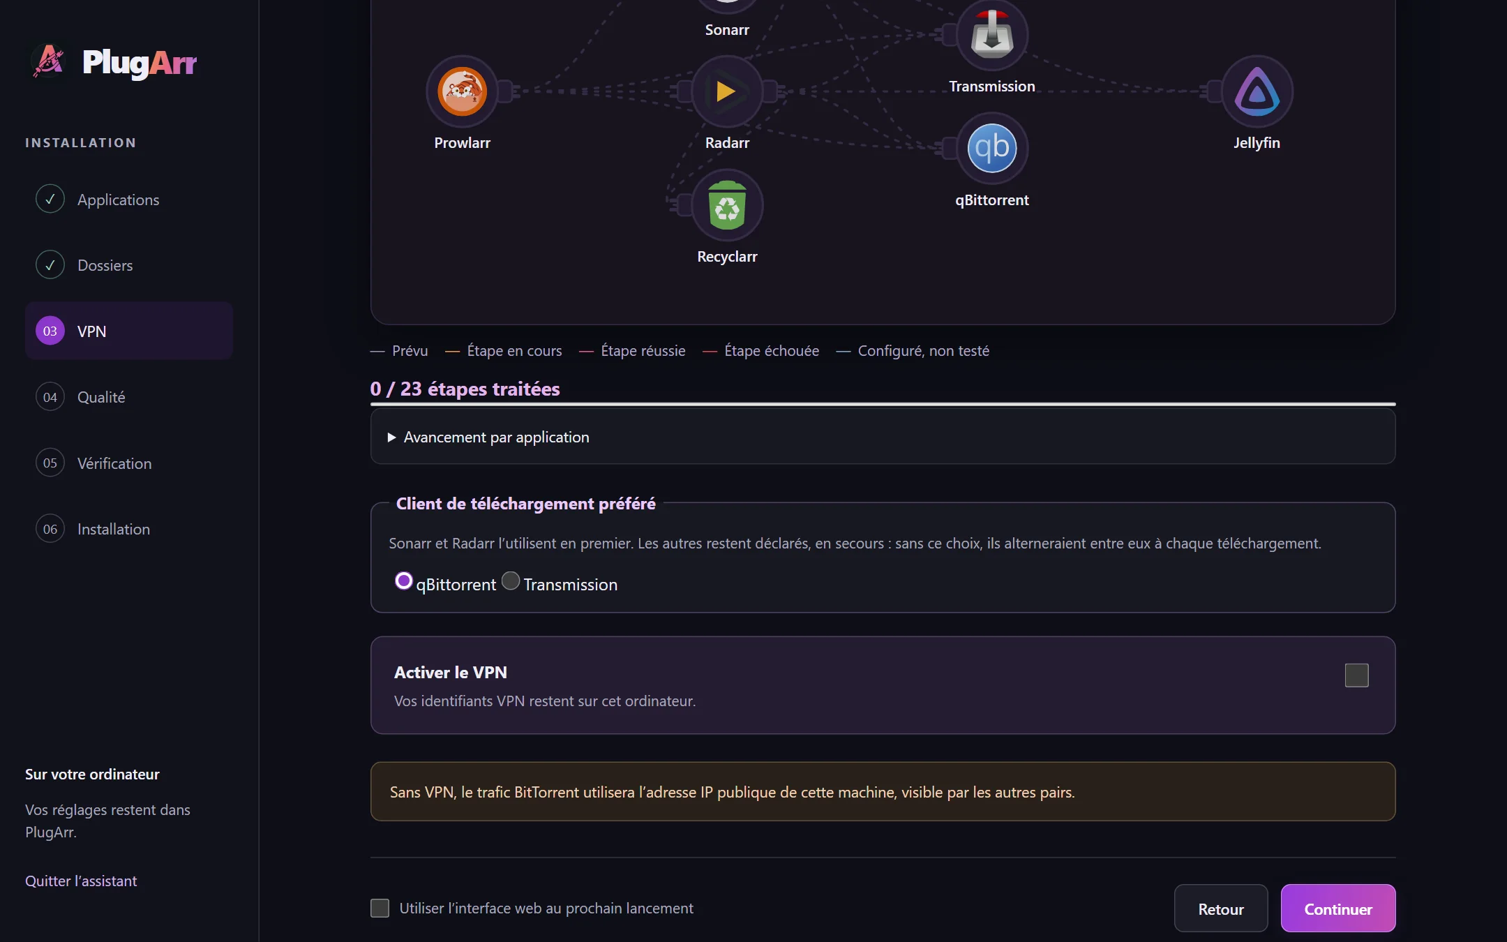Click the Applications step checkmark icon
The image size is (1507, 942).
click(x=50, y=199)
